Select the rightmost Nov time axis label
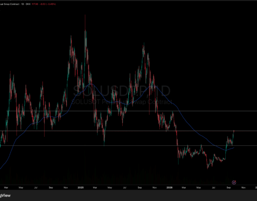The width and height of the screenshot is (257, 201). click(x=243, y=187)
